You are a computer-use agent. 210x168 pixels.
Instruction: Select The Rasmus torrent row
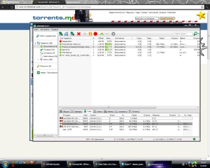129,53
